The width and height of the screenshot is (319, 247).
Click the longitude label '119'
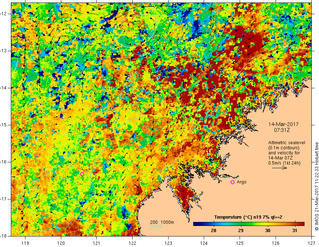tap(25, 243)
